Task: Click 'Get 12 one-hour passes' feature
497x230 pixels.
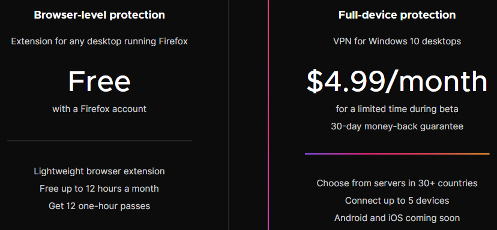Action: coord(99,206)
